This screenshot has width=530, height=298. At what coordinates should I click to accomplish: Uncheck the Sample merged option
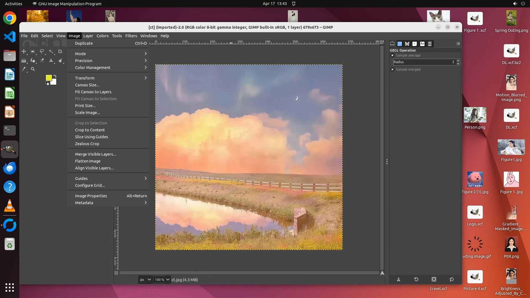392,70
